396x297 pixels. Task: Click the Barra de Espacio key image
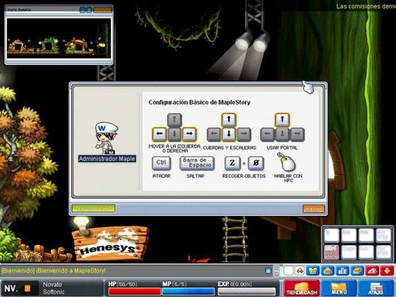[197, 163]
